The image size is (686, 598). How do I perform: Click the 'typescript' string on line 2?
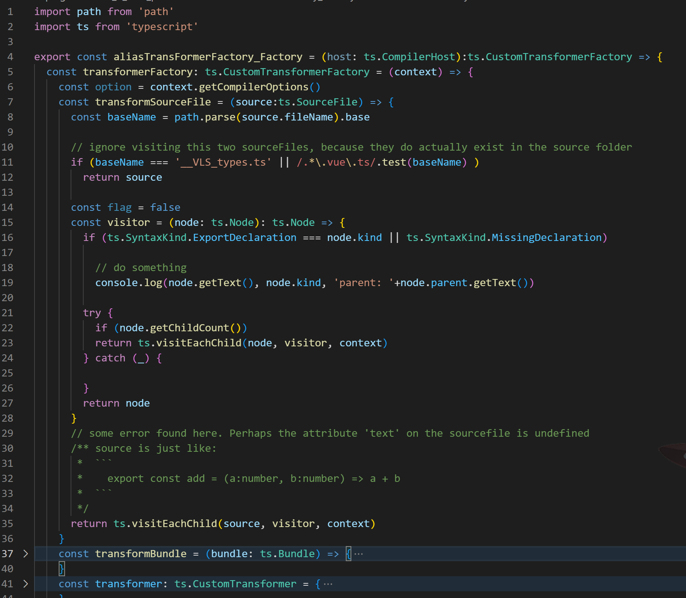coord(162,27)
